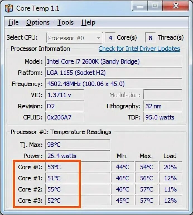Click Core #2 load value 11%
The height and width of the screenshot is (215, 193).
[170, 189]
